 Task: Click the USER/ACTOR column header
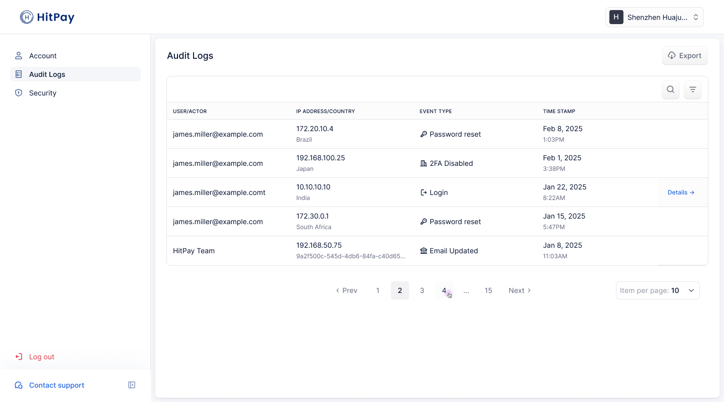pos(190,111)
